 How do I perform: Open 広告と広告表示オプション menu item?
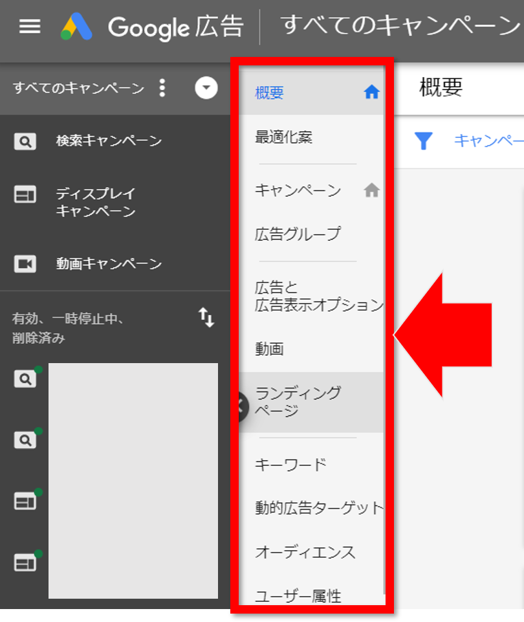point(319,296)
